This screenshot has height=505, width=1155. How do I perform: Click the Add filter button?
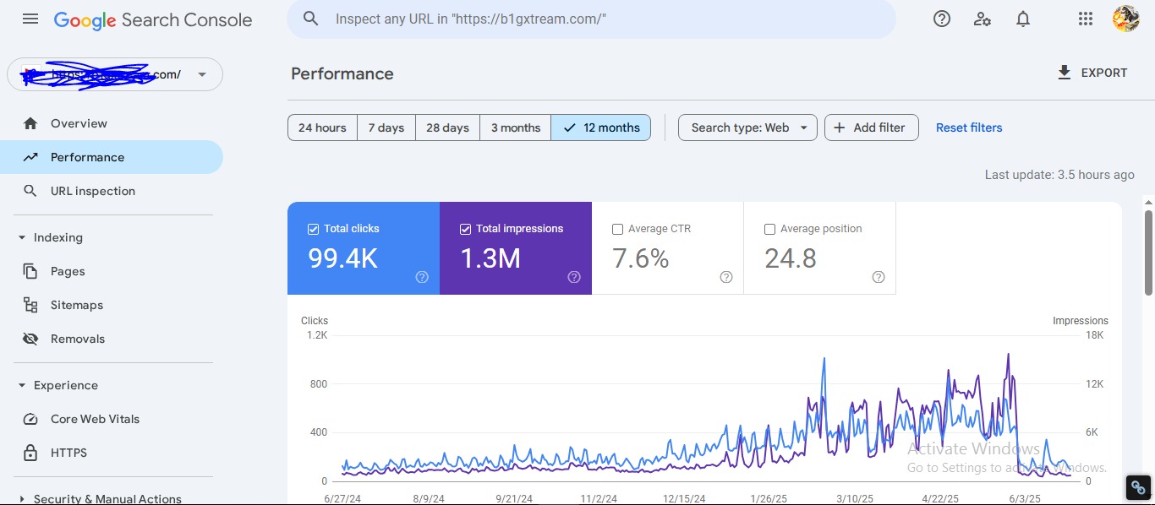[871, 128]
